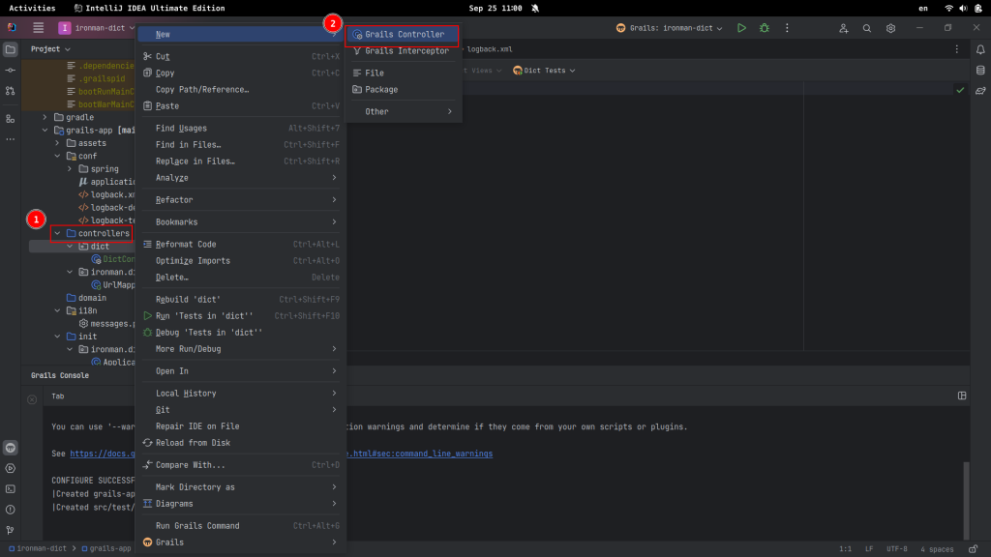This screenshot has height=557, width=991.
Task: Open the Grails submenu at menu bottom
Action: click(241, 542)
